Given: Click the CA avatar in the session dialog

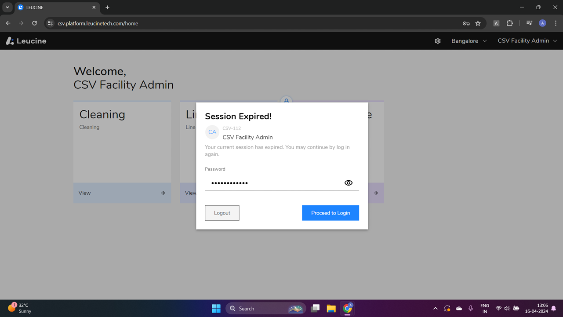Looking at the screenshot, I should click(x=212, y=132).
